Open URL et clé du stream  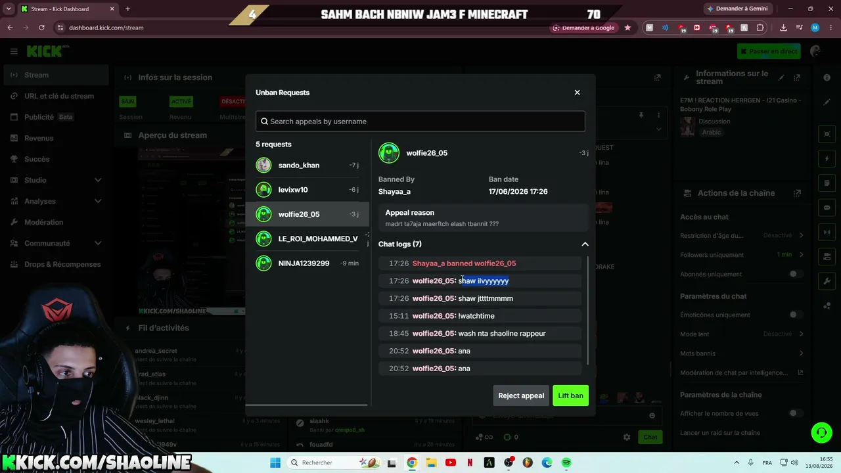(x=55, y=96)
